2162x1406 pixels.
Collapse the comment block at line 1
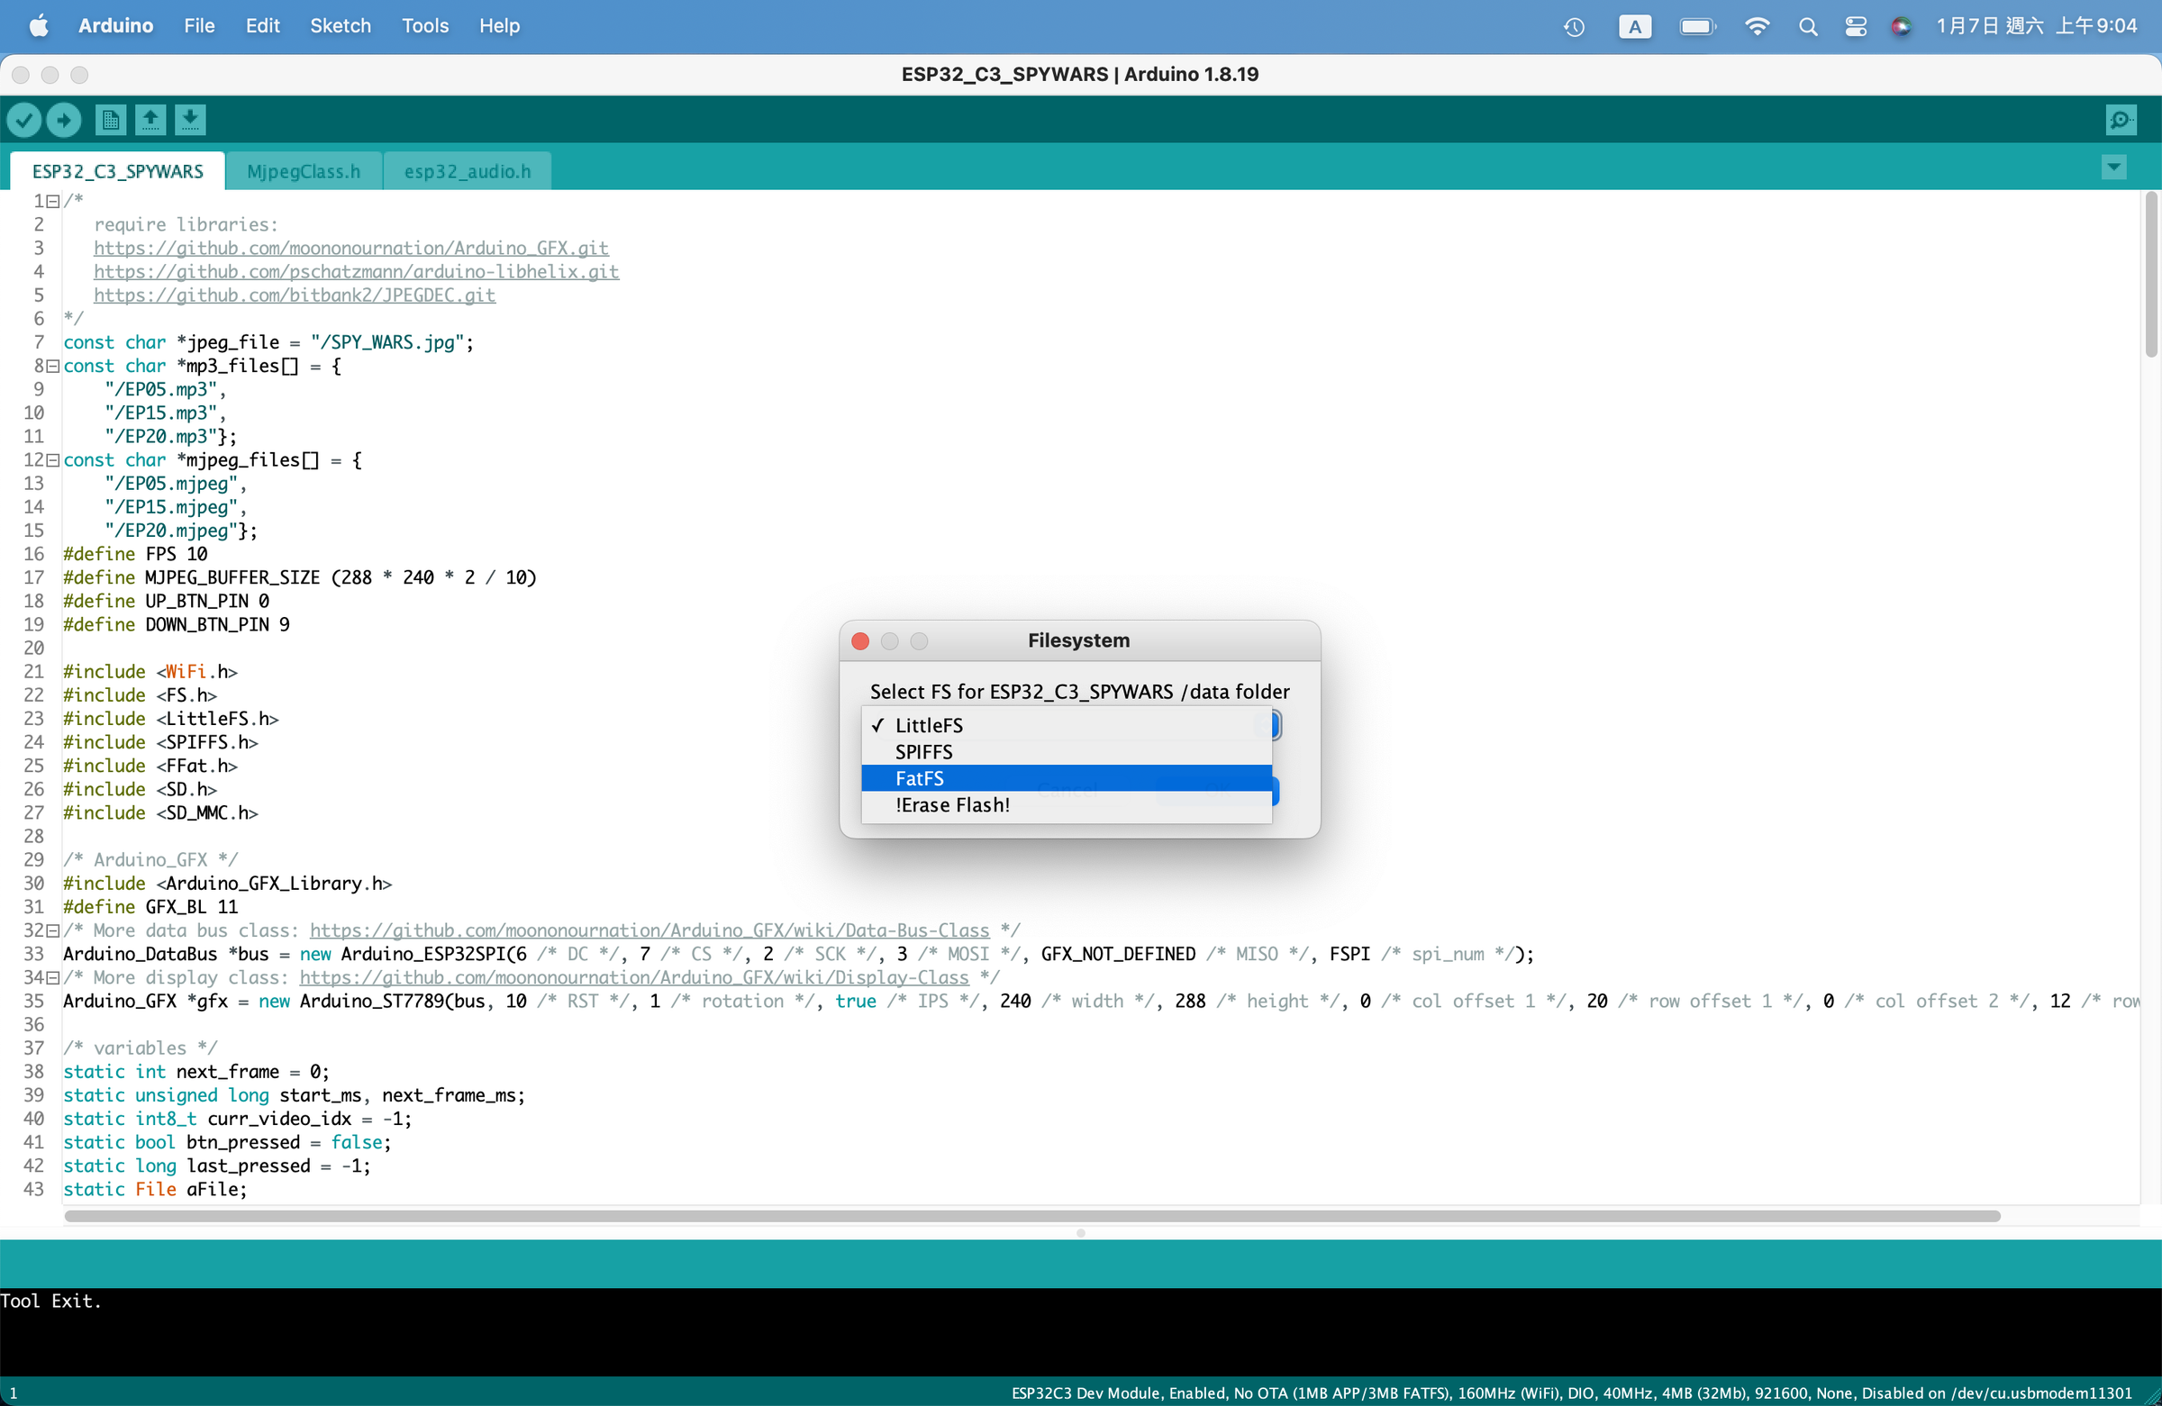pos(53,201)
